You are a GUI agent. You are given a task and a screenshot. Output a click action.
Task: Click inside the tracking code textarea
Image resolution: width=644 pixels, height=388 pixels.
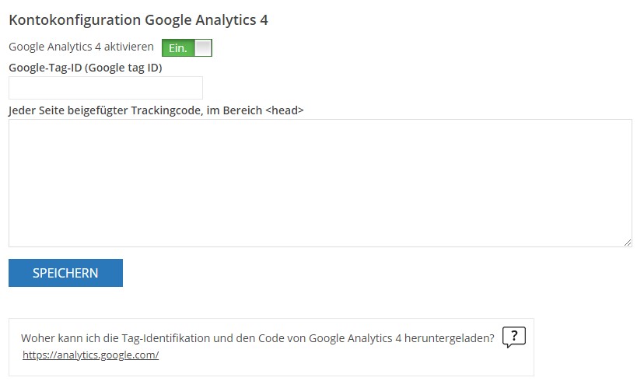click(320, 184)
